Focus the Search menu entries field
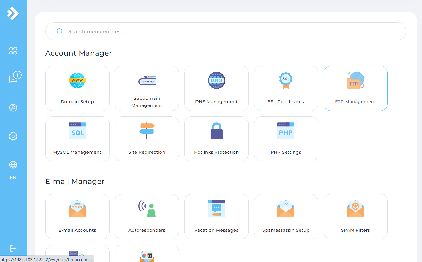 click(x=226, y=31)
